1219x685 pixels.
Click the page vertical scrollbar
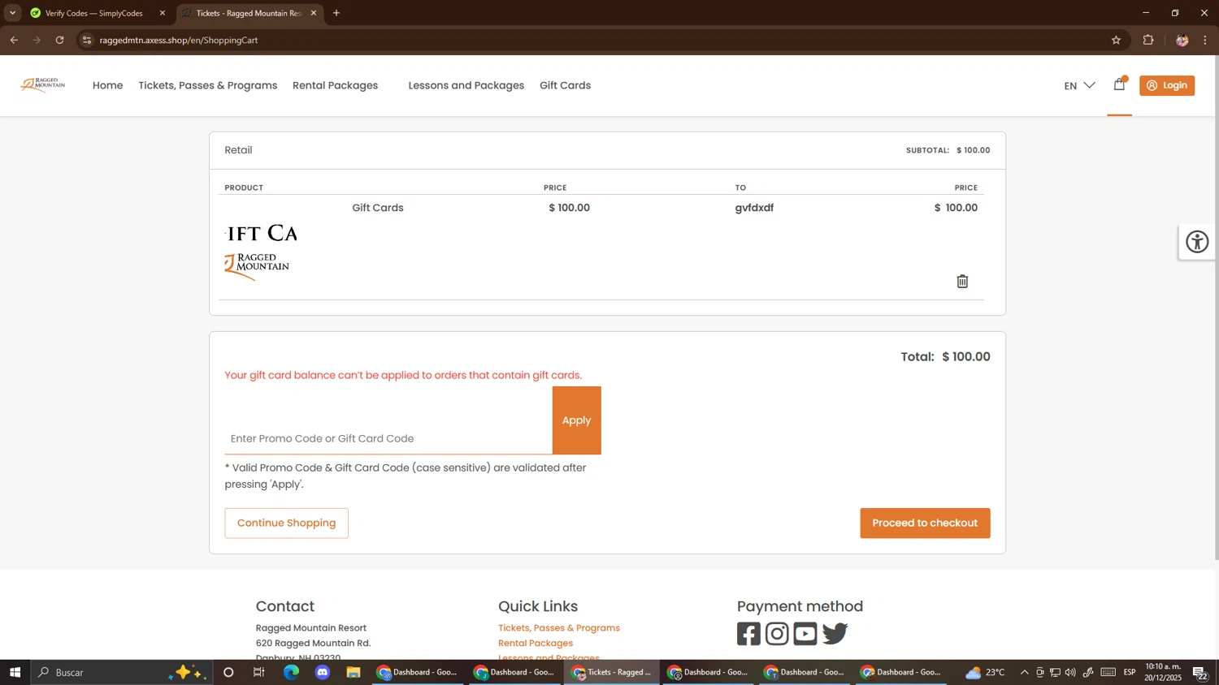click(x=1216, y=308)
